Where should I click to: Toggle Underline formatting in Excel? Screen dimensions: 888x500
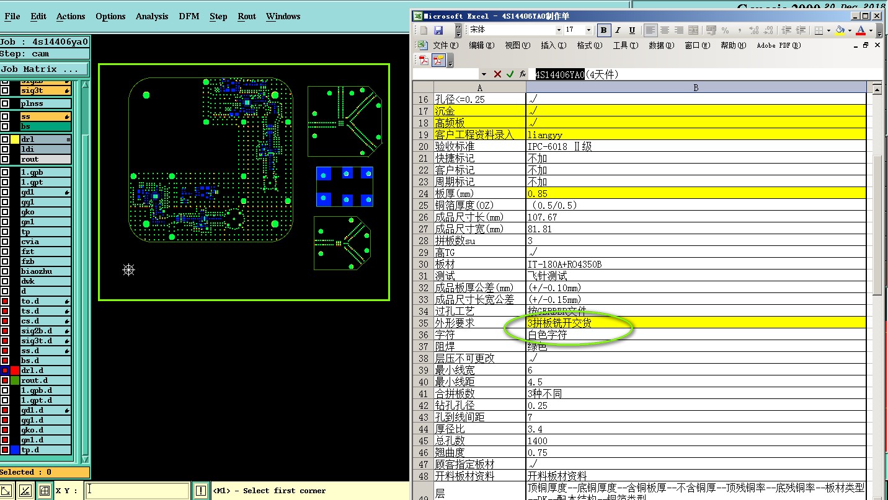click(632, 30)
